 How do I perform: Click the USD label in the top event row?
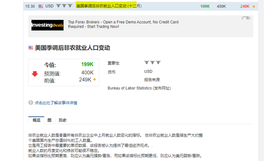point(50,6)
